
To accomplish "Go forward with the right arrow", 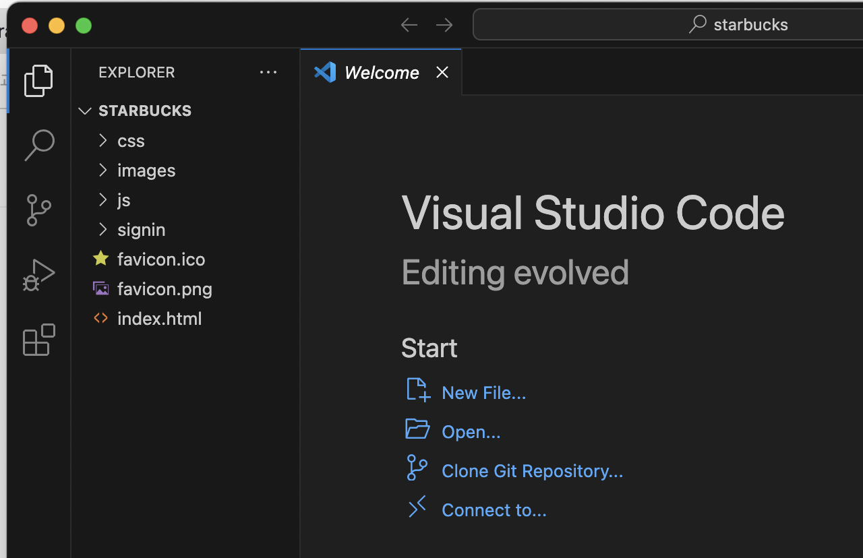I will 444,25.
